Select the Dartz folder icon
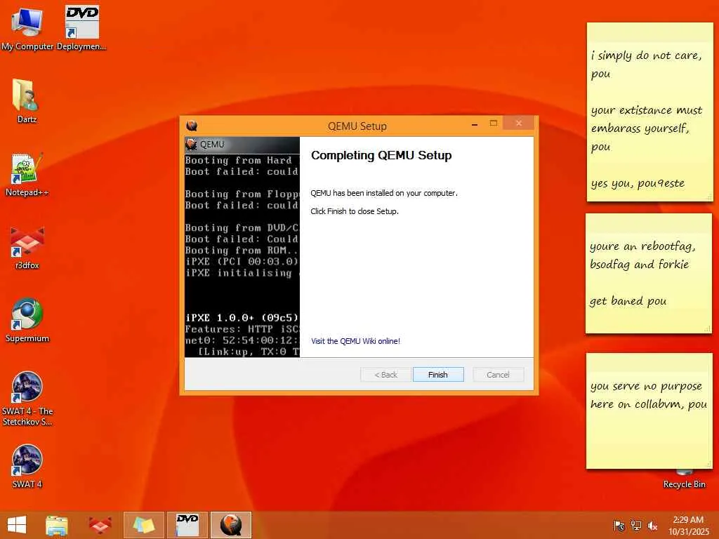Image resolution: width=719 pixels, height=539 pixels. pyautogui.click(x=27, y=101)
